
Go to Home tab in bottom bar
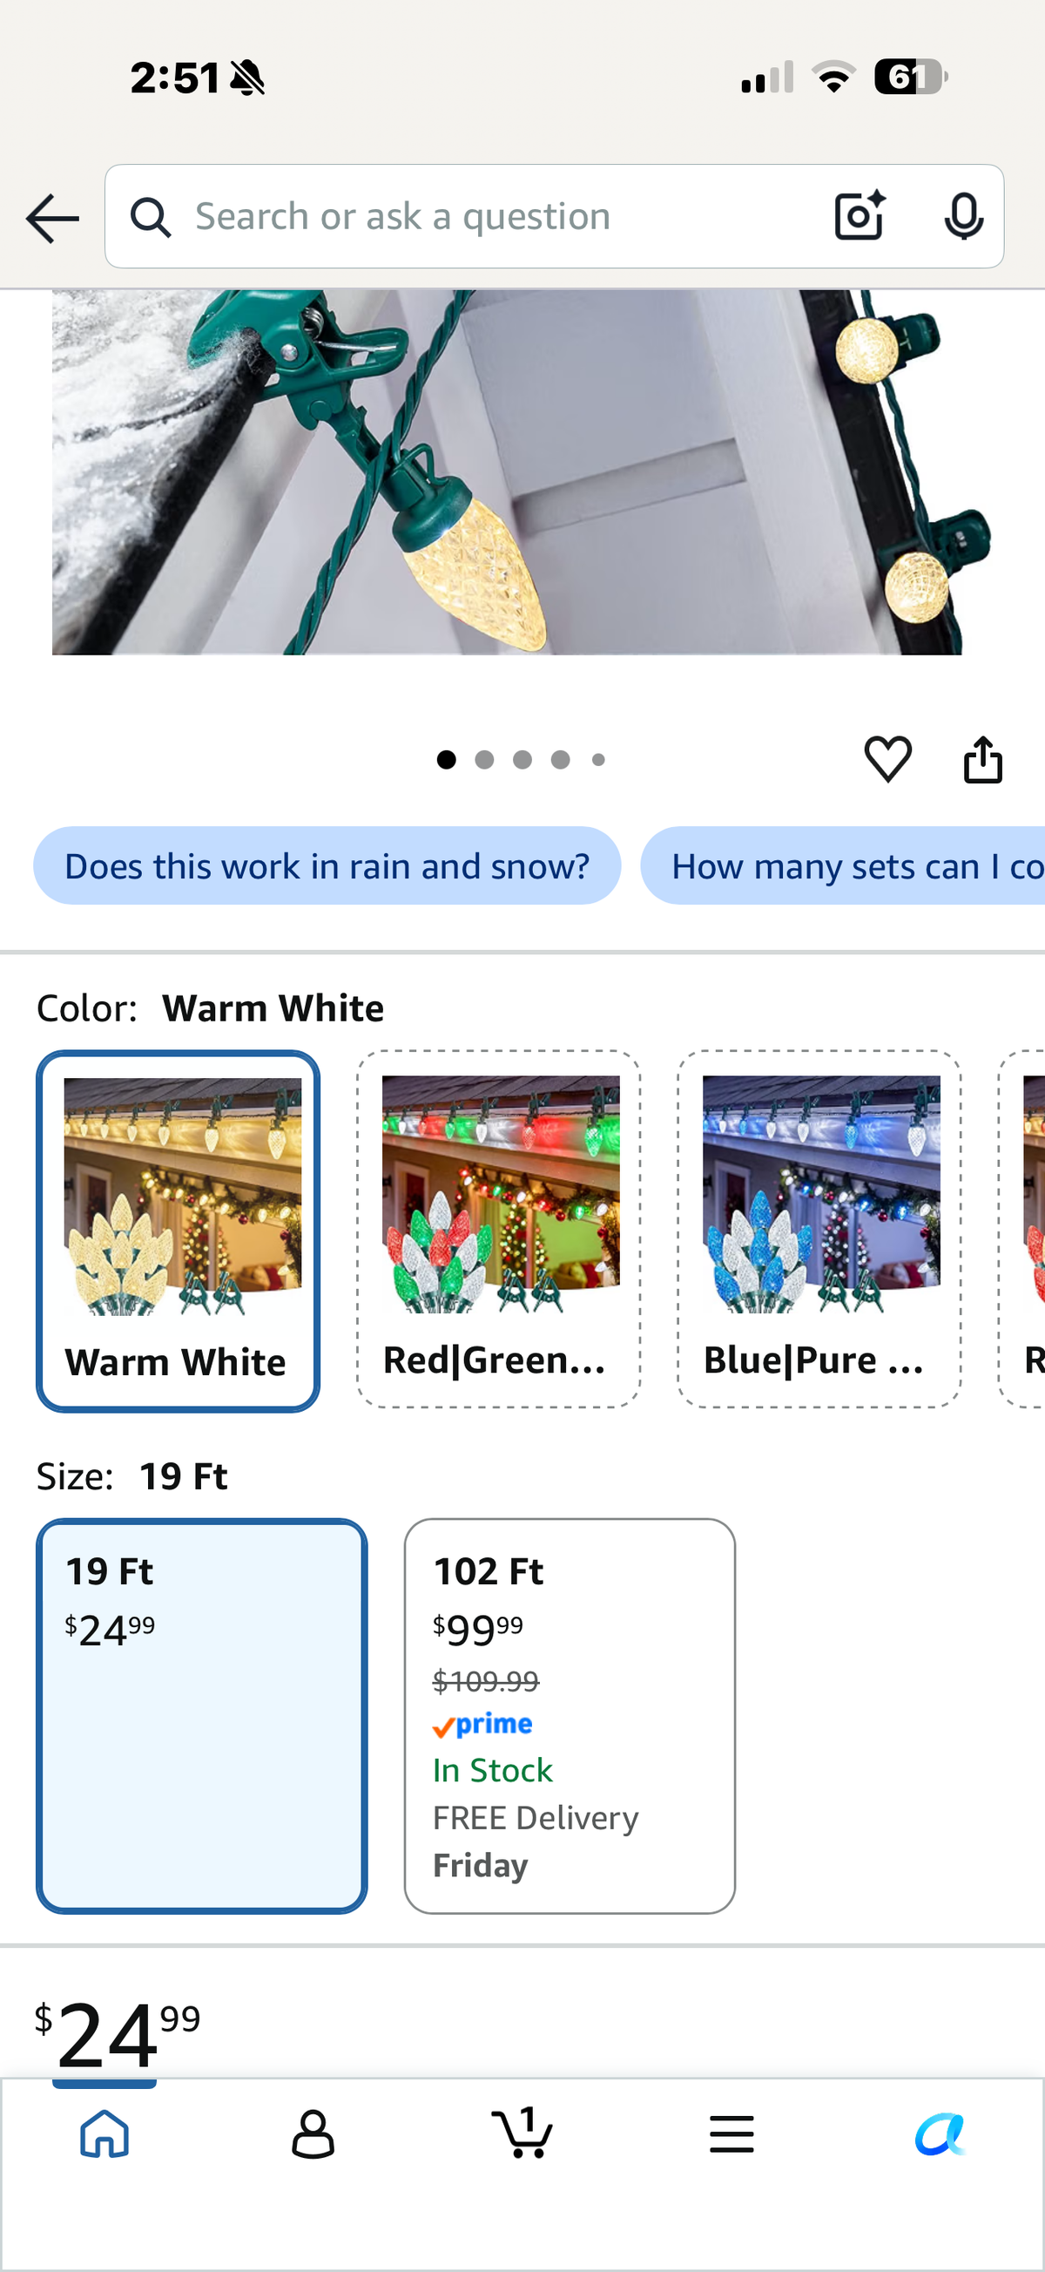104,2133
